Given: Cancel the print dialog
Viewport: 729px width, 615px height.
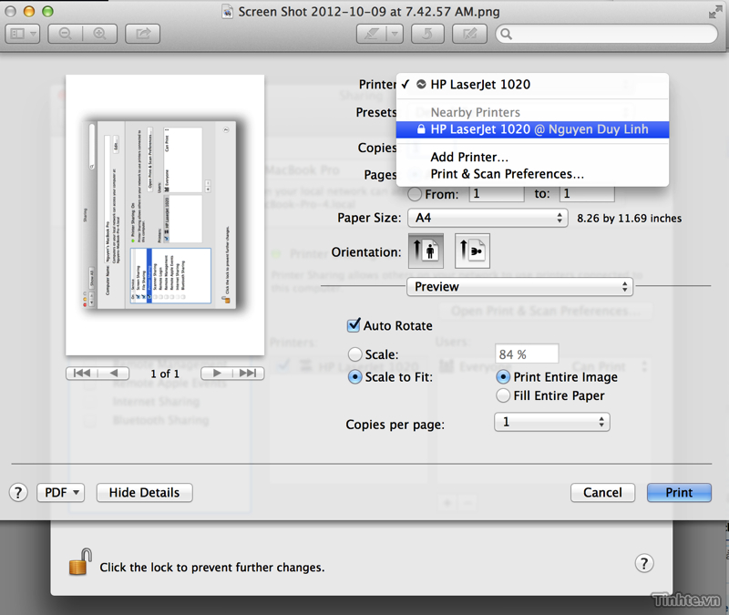Looking at the screenshot, I should pyautogui.click(x=602, y=492).
